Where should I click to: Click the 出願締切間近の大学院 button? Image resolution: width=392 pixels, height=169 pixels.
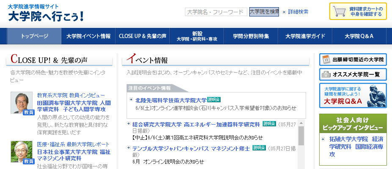(353, 60)
